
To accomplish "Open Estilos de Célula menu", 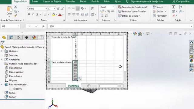I will (x=129, y=16).
